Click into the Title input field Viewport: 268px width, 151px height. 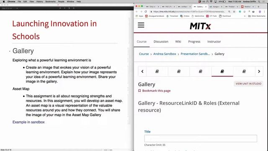pos(201,138)
